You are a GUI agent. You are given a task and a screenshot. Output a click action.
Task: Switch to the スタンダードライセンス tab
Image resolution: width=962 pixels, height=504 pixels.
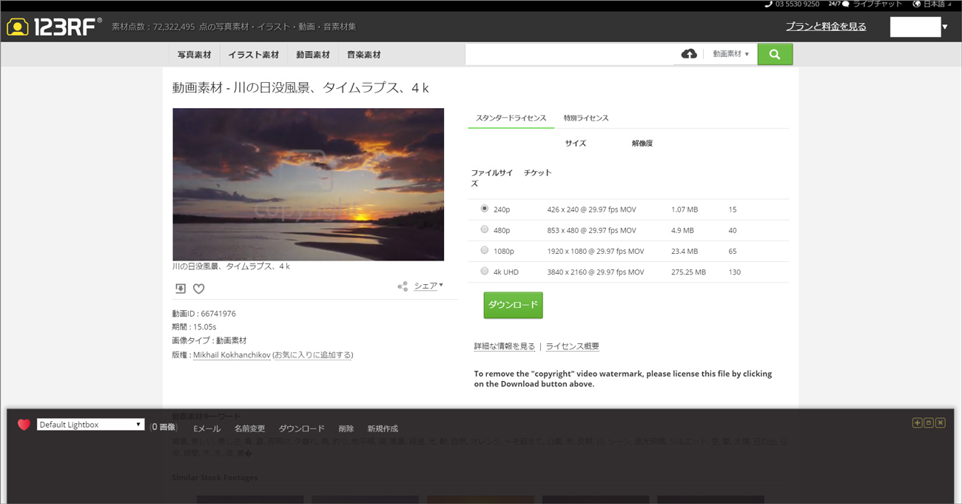(x=511, y=118)
